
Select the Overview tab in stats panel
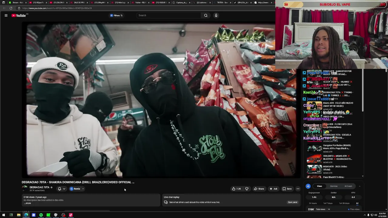point(334,186)
